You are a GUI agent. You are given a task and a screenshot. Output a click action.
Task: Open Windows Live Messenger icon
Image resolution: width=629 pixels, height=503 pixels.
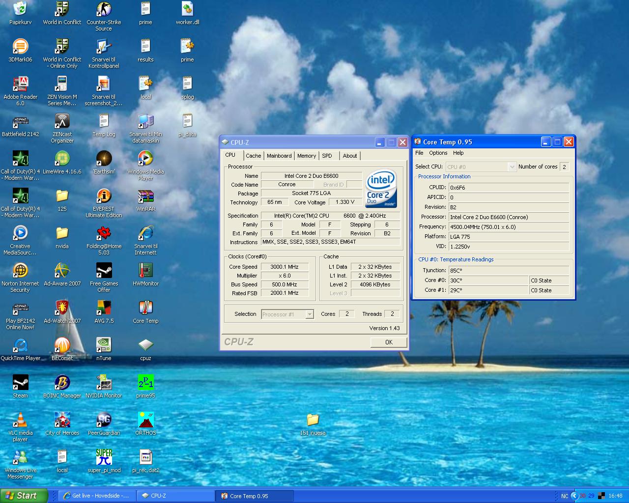pyautogui.click(x=20, y=457)
